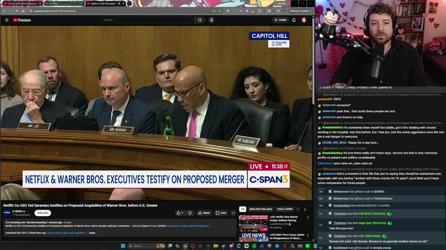Select the All filter chip
The height and width of the screenshot is (250, 446).
243,209
